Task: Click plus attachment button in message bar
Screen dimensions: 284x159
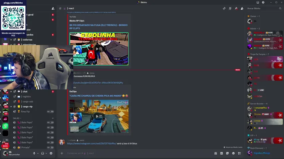Action: click(62, 153)
